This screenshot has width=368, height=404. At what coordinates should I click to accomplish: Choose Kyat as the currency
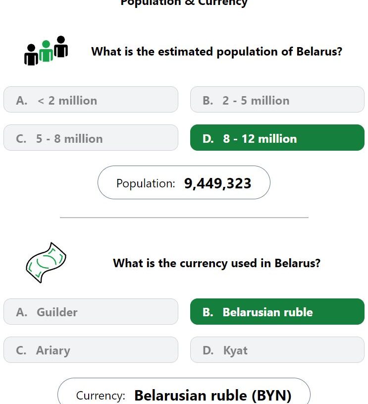(277, 349)
